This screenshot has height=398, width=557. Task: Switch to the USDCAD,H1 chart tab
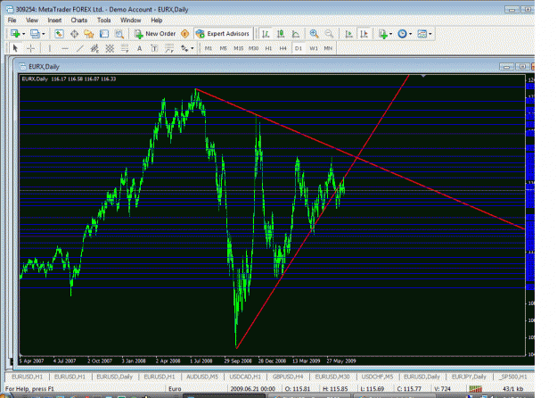245,377
